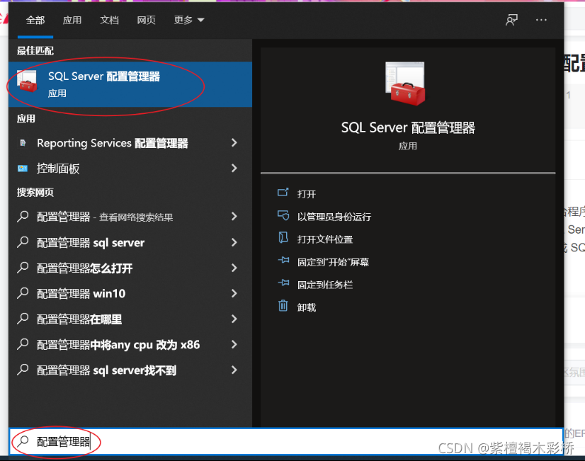Click the file location icon
Viewport: 585px width, 461px height.
(283, 238)
